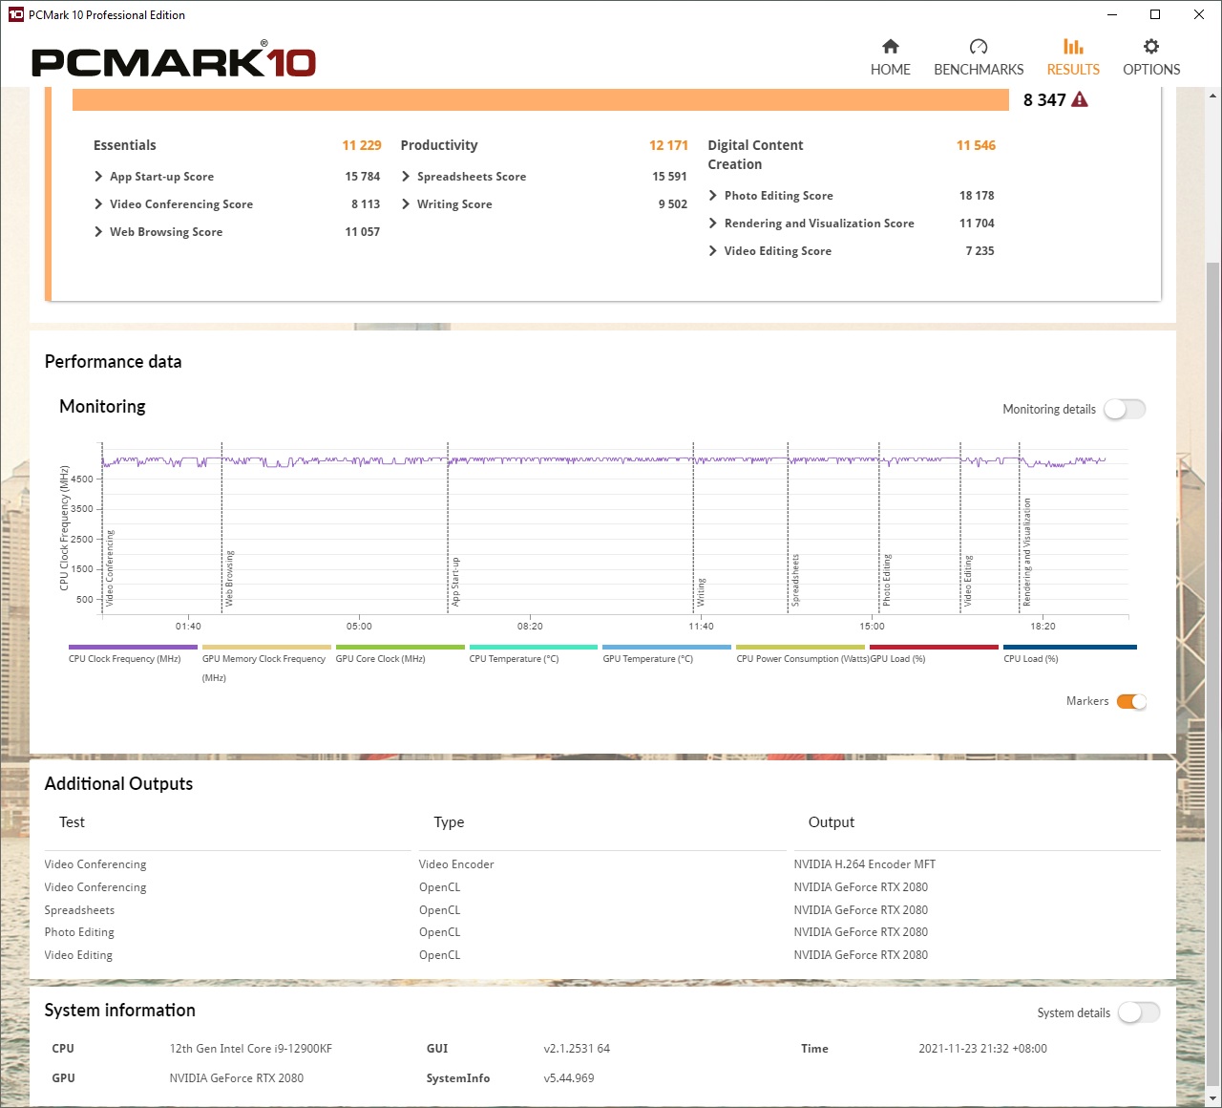Click the Productivity heading
This screenshot has width=1222, height=1108.
click(439, 145)
